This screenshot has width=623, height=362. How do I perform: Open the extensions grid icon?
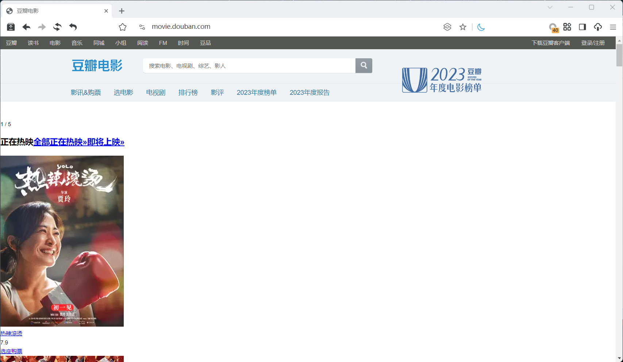[x=567, y=27]
